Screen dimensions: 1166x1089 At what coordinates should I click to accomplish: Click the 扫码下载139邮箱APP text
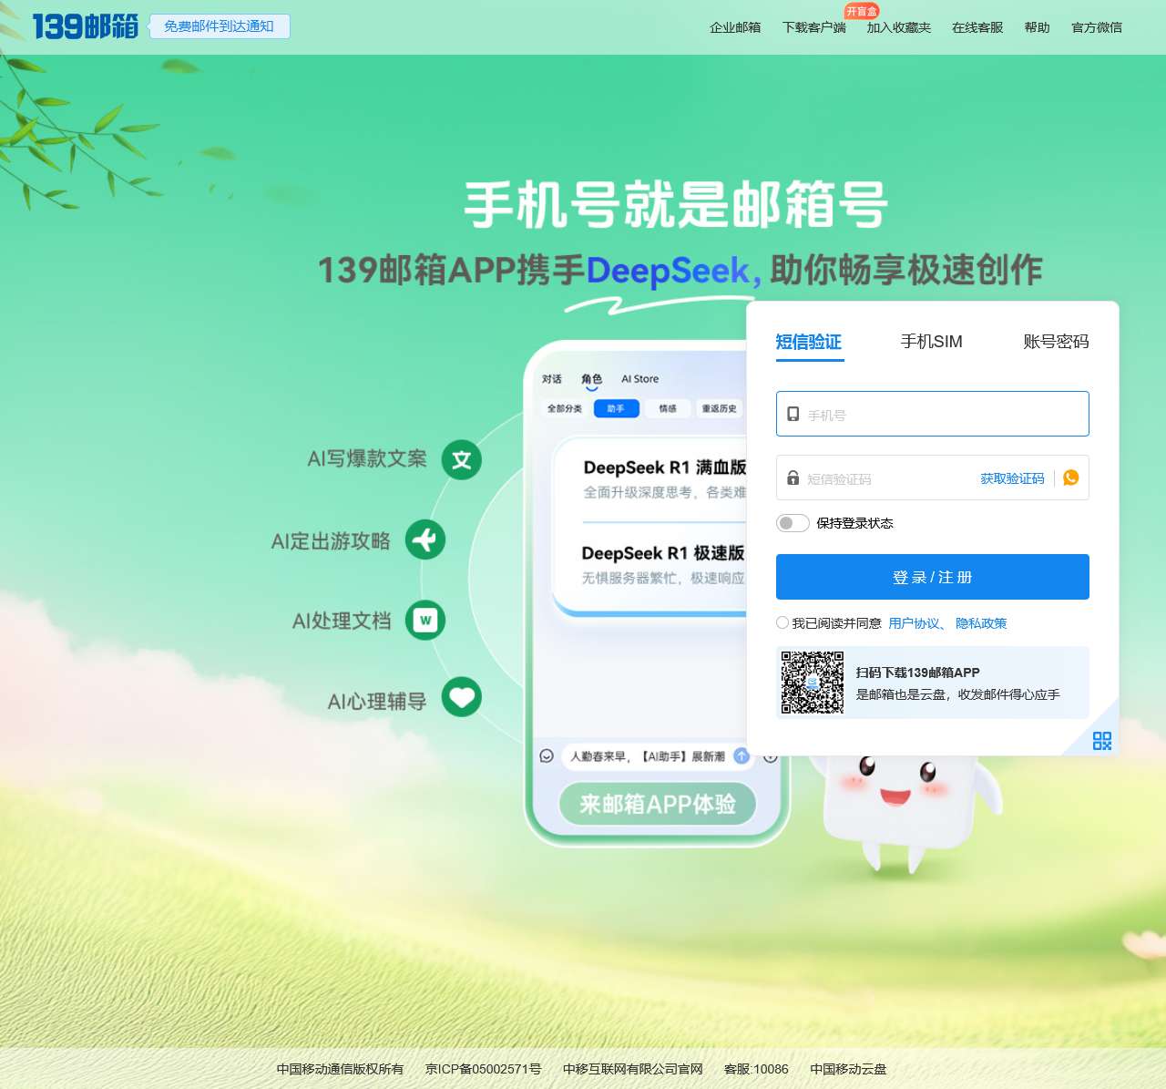point(918,673)
